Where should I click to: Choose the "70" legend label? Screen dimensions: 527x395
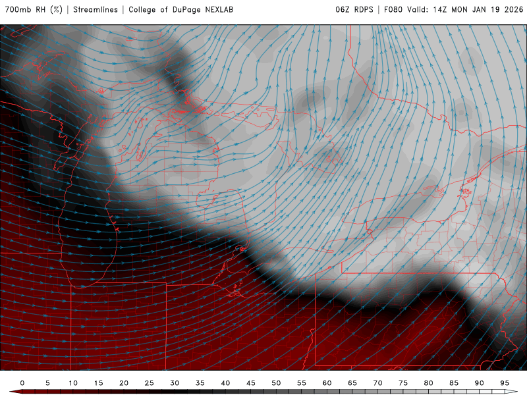click(377, 383)
